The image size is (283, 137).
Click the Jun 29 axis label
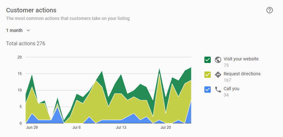32,128
